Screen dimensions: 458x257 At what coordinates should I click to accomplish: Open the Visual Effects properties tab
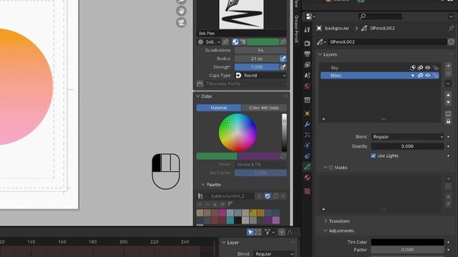tap(307, 135)
